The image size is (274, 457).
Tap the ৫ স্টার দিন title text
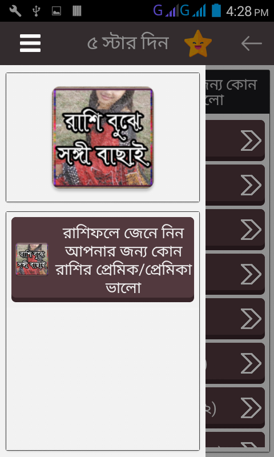[x=128, y=43]
